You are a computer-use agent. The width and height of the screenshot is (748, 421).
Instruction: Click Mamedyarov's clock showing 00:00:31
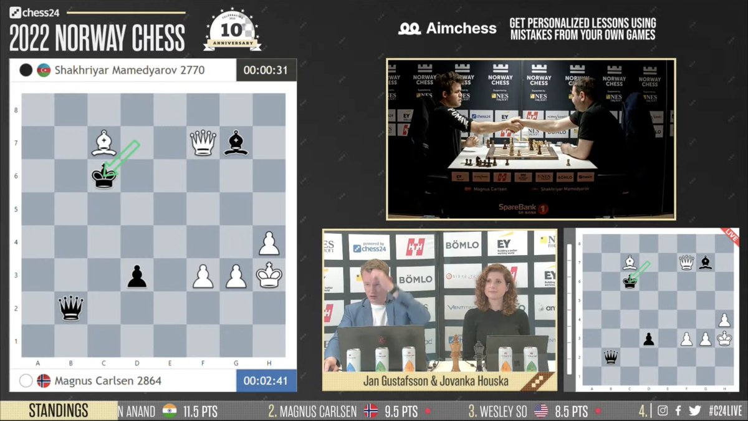click(x=266, y=70)
